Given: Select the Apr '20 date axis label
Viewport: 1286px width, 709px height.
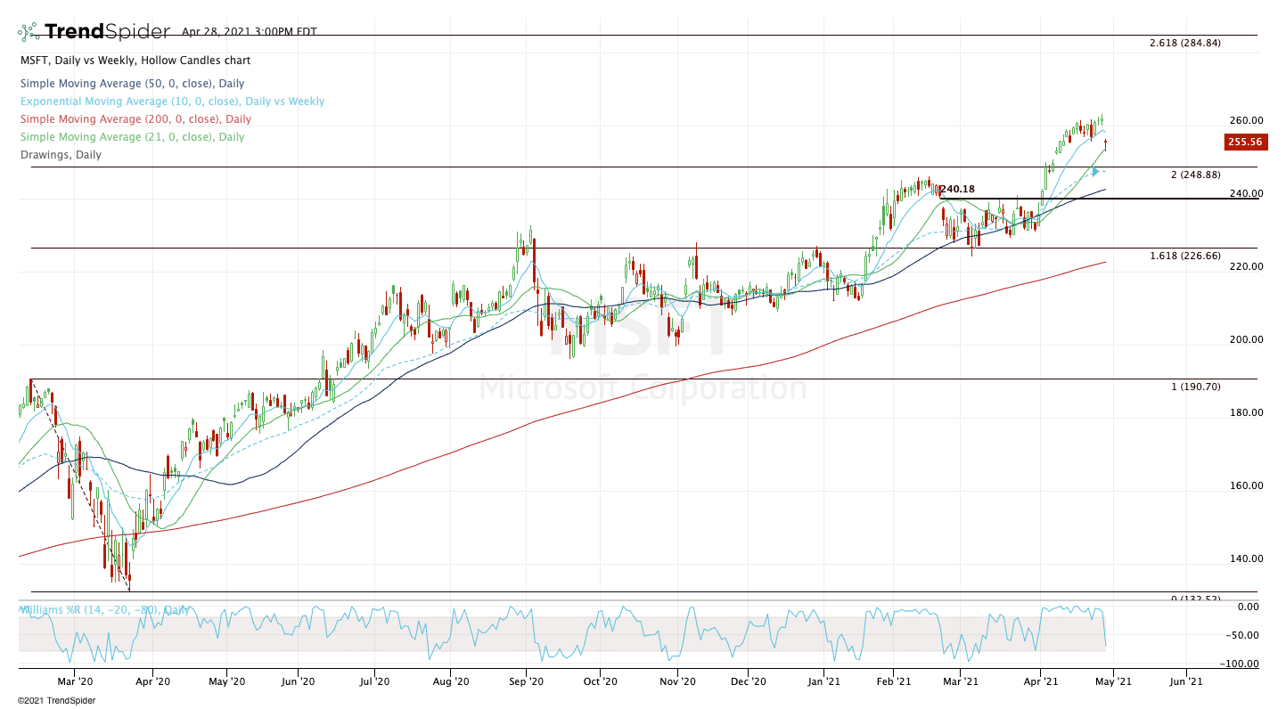Looking at the screenshot, I should 153,681.
